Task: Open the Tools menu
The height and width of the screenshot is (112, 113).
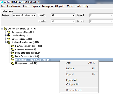Action: pyautogui.click(x=78, y=6)
